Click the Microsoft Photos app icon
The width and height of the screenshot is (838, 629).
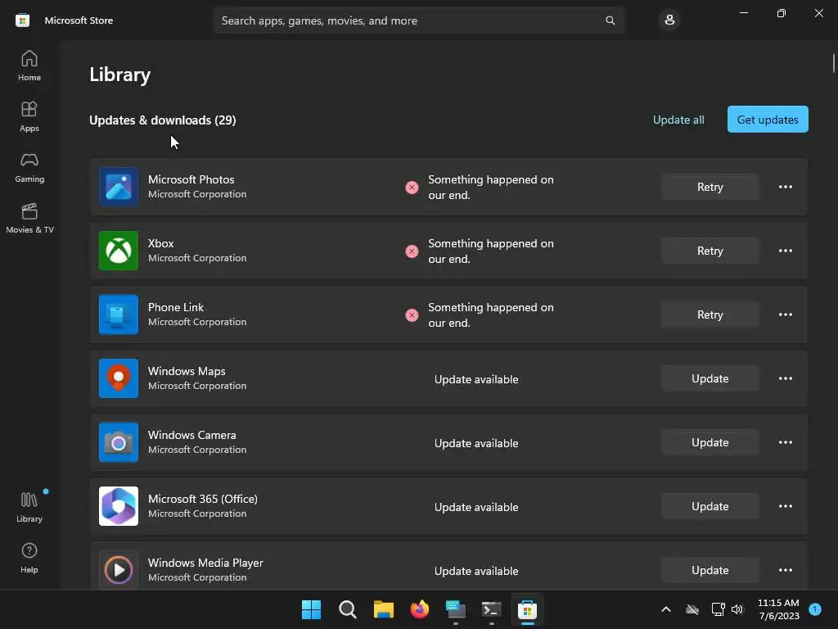[119, 187]
